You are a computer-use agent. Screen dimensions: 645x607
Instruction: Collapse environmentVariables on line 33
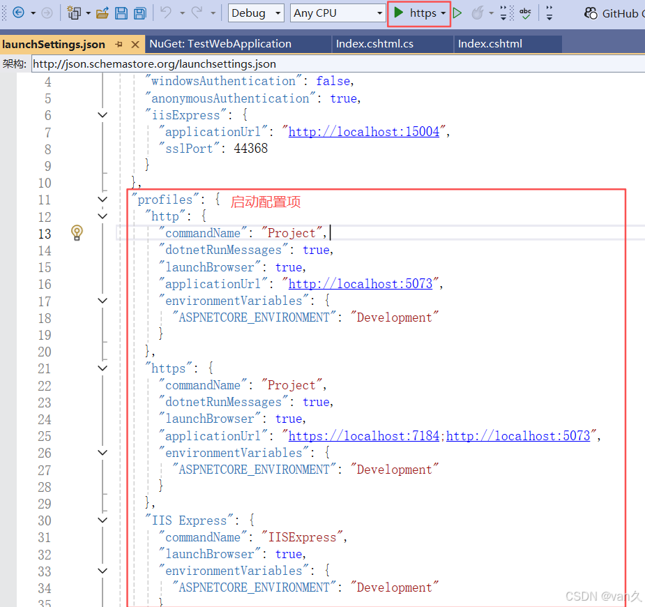[103, 571]
